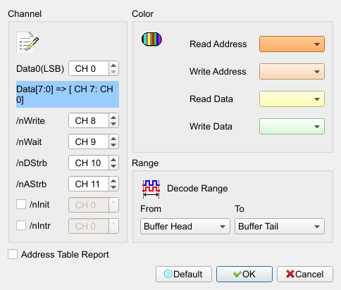Decrease /nWrite channel with down arrow

tap(113, 124)
